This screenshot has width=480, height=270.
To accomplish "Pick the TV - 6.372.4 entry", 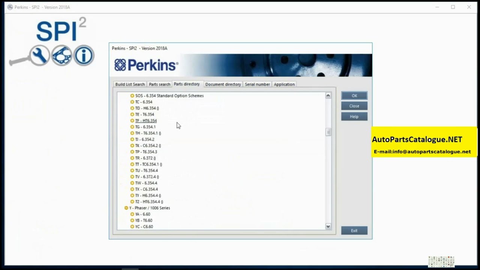I will (x=147, y=177).
